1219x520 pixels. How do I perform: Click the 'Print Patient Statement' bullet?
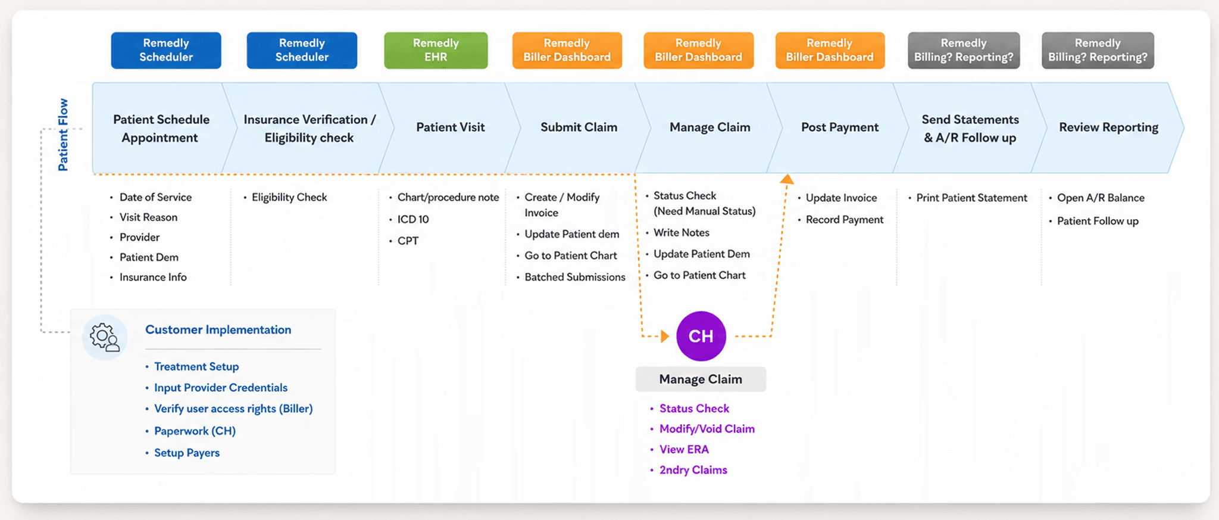click(972, 198)
